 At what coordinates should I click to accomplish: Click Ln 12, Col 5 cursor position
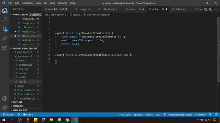[x=125, y=115]
